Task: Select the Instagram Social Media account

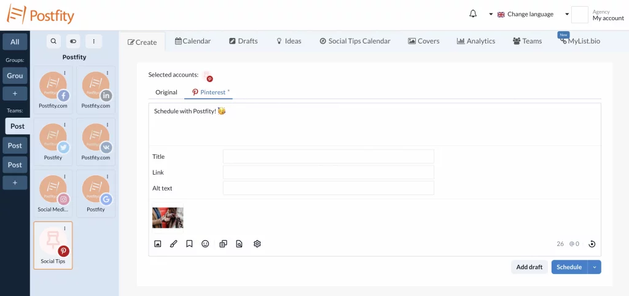Action: 53,194
